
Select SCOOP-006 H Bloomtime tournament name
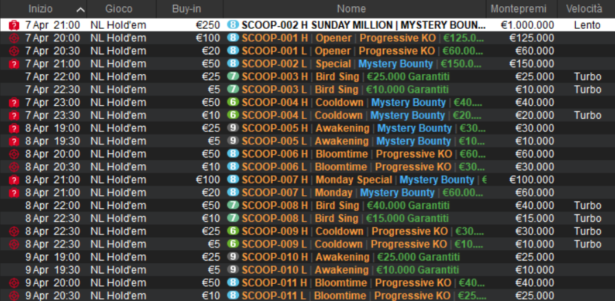[364, 154]
